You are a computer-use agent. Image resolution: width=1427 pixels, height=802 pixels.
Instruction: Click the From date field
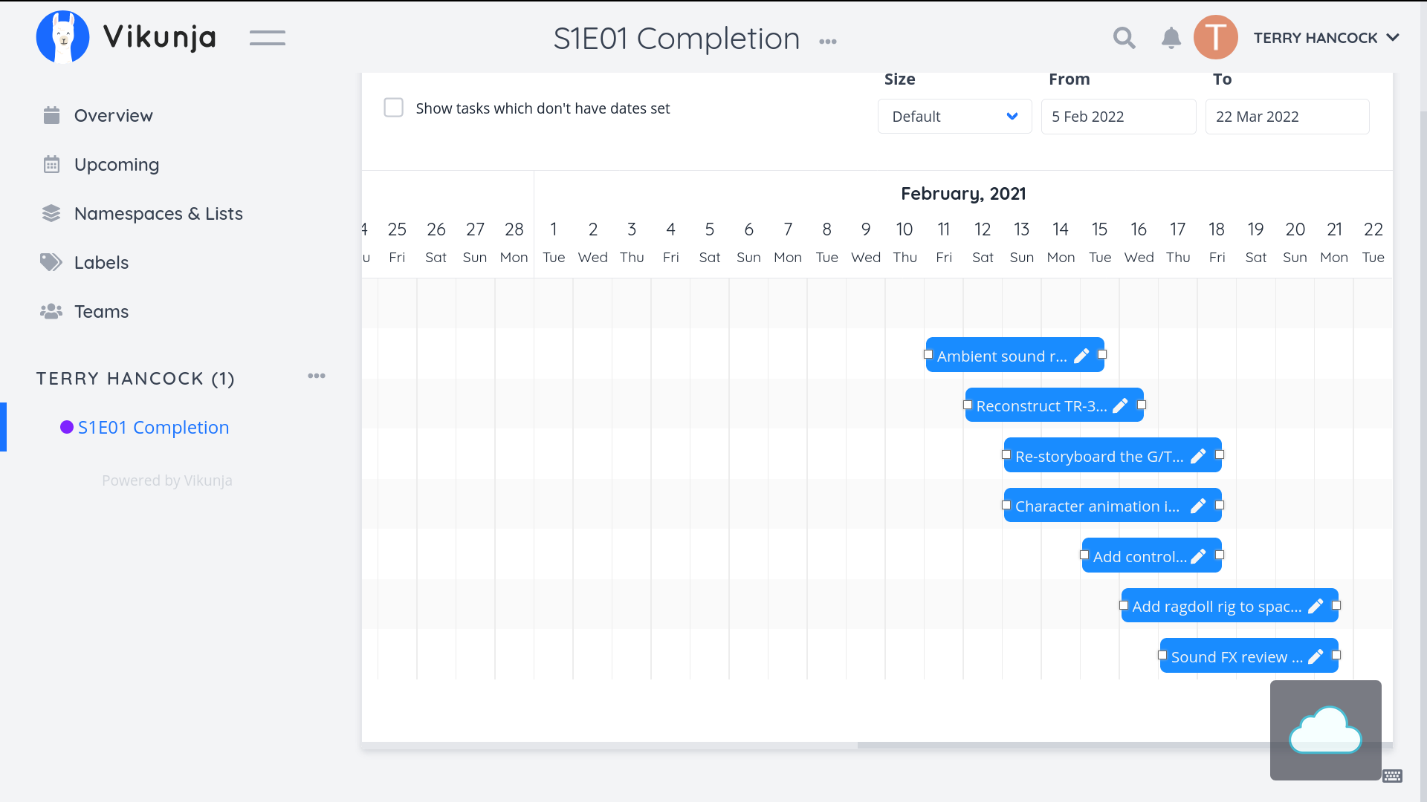[1118, 117]
